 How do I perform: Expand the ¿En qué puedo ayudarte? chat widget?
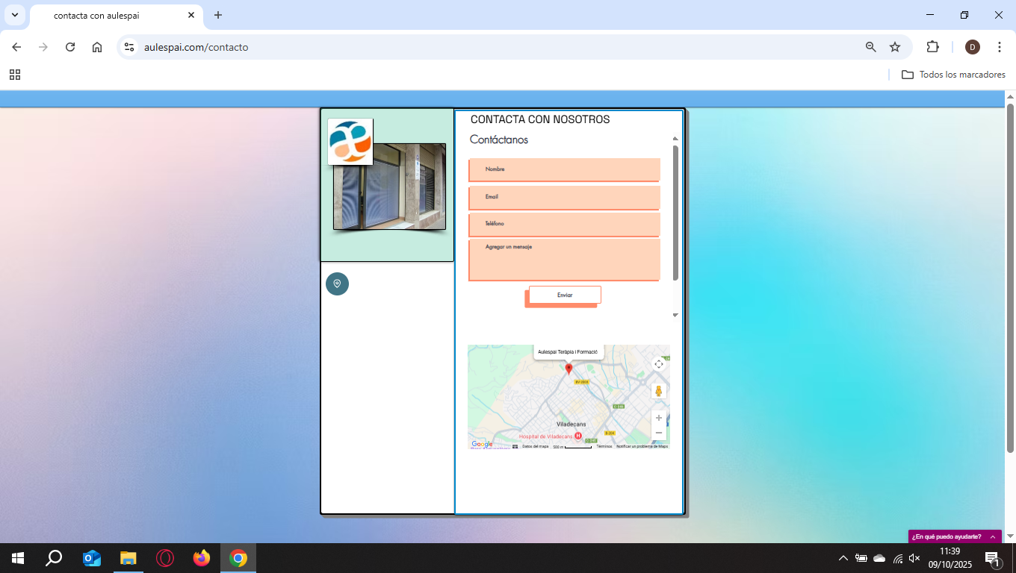[x=955, y=536]
